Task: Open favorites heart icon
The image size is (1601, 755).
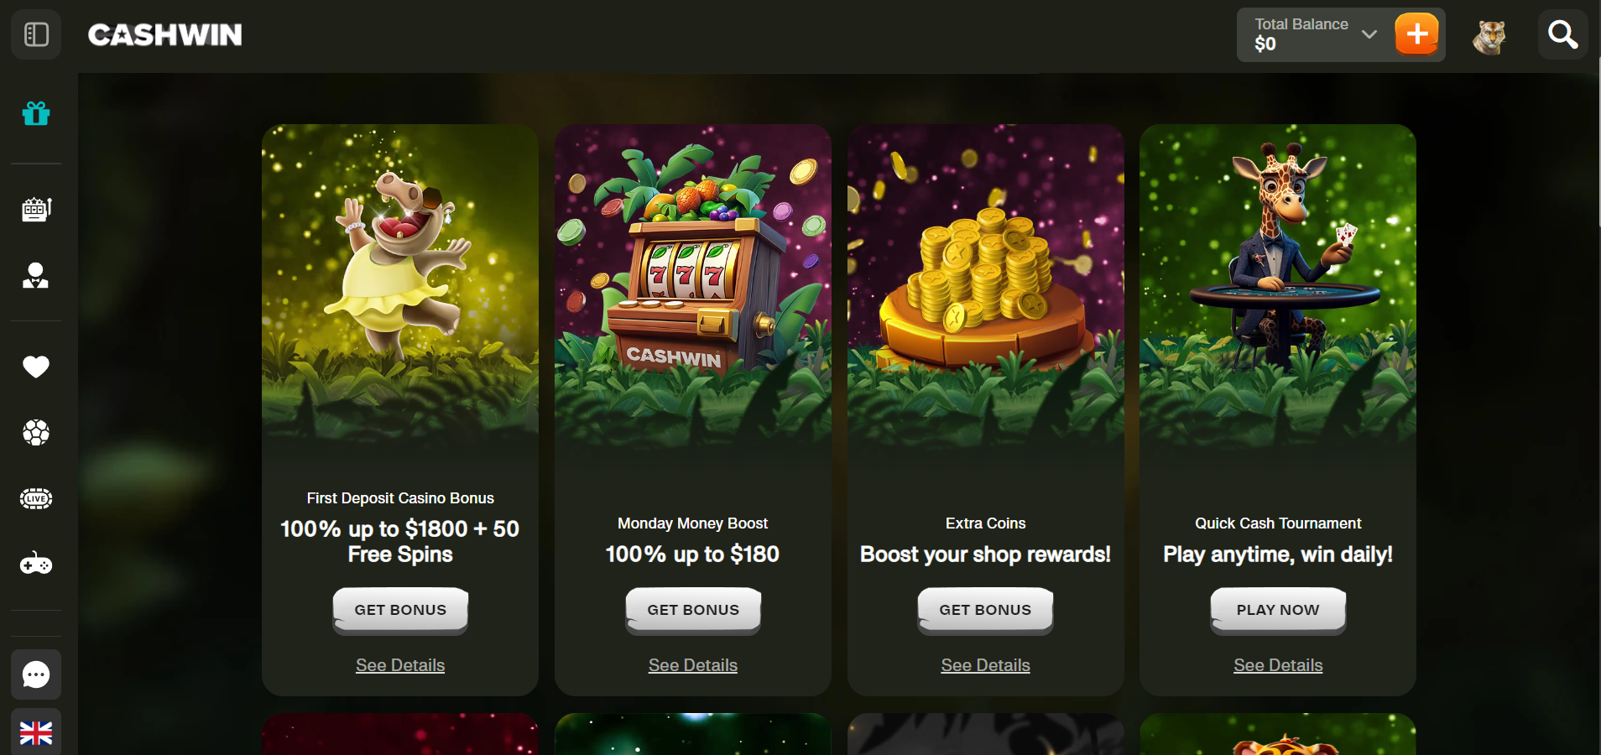Action: [36, 367]
